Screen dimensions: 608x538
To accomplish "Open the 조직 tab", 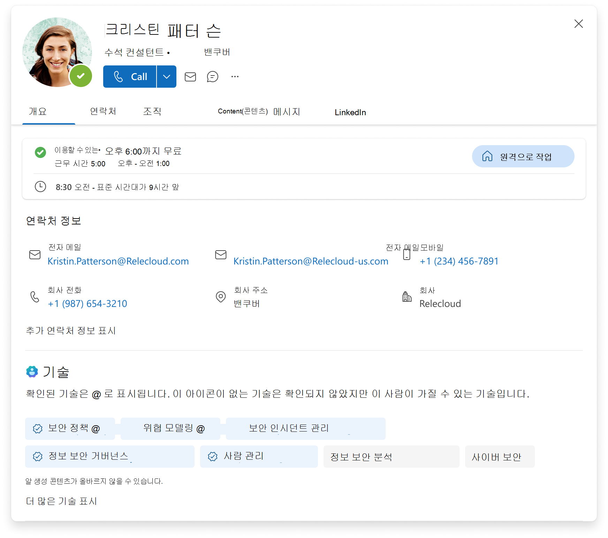I will [x=152, y=111].
